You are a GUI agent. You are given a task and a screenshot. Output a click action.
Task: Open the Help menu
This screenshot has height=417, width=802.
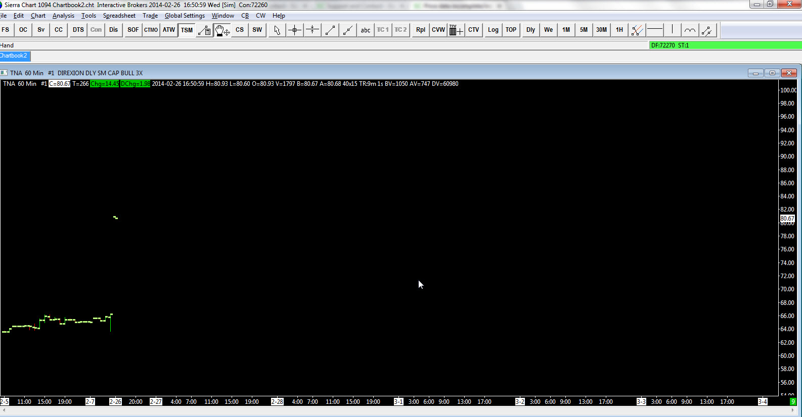pyautogui.click(x=279, y=16)
